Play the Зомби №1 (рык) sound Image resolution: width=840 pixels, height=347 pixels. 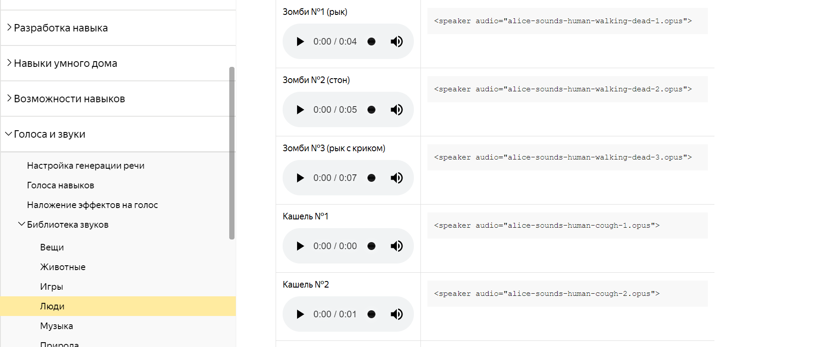300,42
